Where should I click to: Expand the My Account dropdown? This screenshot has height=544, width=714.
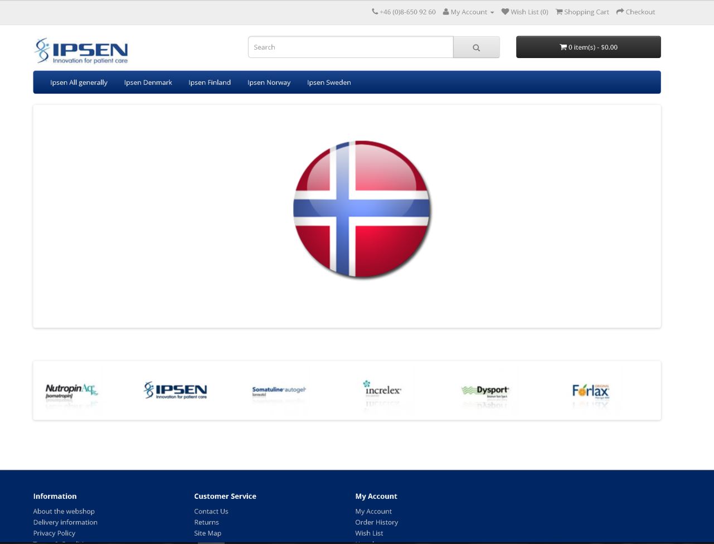pos(468,12)
